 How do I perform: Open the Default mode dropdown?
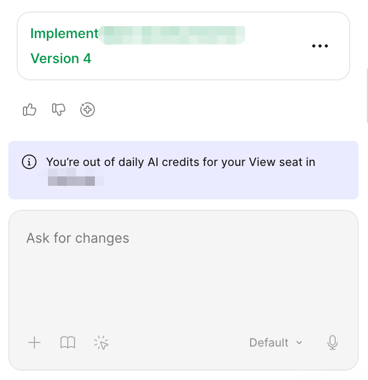pos(269,342)
